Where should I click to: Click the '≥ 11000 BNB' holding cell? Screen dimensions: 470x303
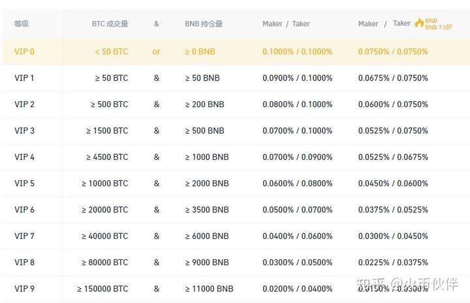pyautogui.click(x=209, y=289)
